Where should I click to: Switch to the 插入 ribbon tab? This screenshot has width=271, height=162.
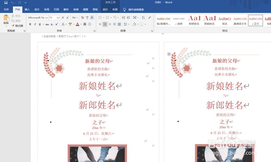click(27, 9)
